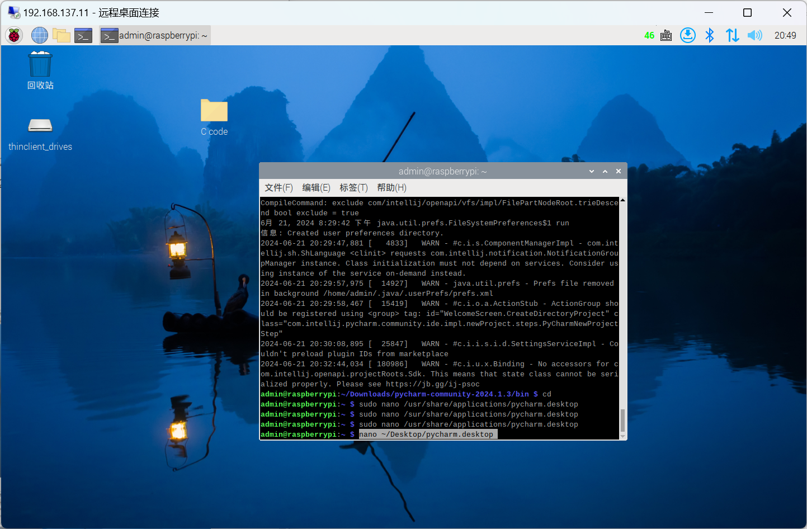
Task: Click the green CPU usage monitor
Action: coord(649,35)
